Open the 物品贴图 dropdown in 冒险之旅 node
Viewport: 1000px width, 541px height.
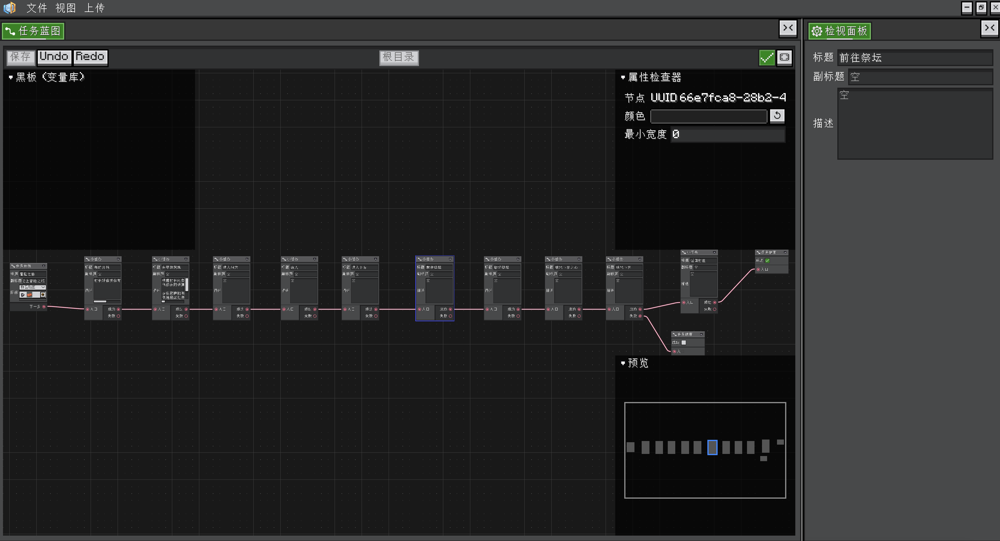pos(33,287)
